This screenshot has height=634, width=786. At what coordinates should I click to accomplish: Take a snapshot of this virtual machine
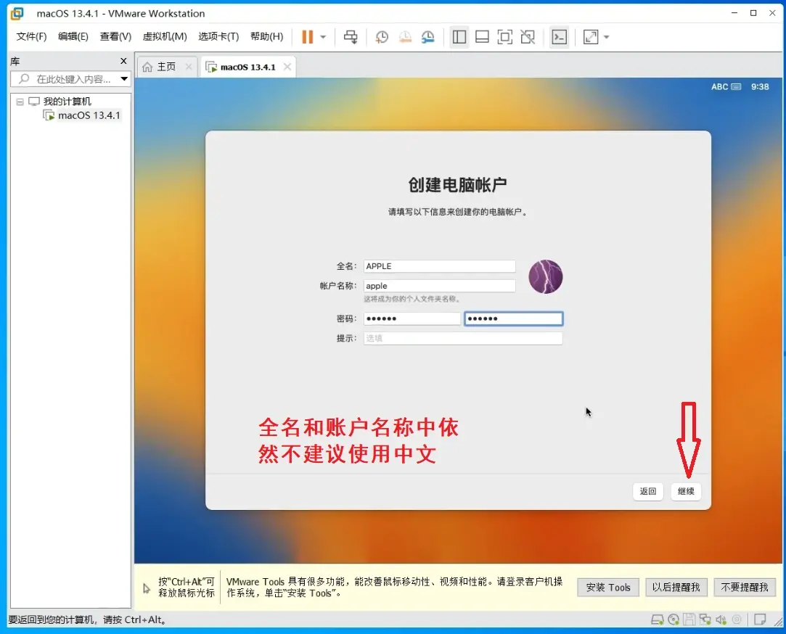click(x=382, y=36)
